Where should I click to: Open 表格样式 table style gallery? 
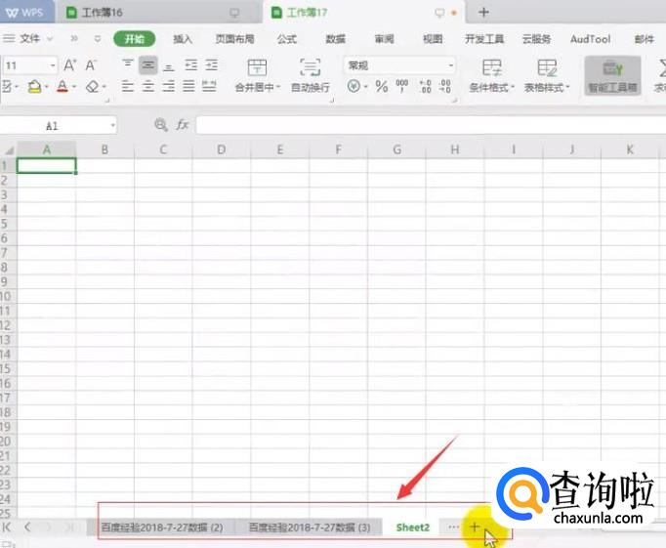click(x=547, y=75)
